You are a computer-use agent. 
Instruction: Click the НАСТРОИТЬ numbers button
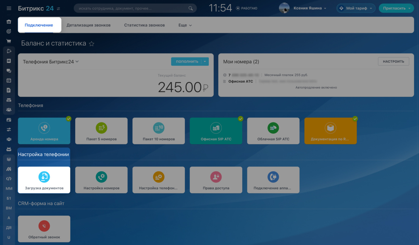(x=393, y=61)
